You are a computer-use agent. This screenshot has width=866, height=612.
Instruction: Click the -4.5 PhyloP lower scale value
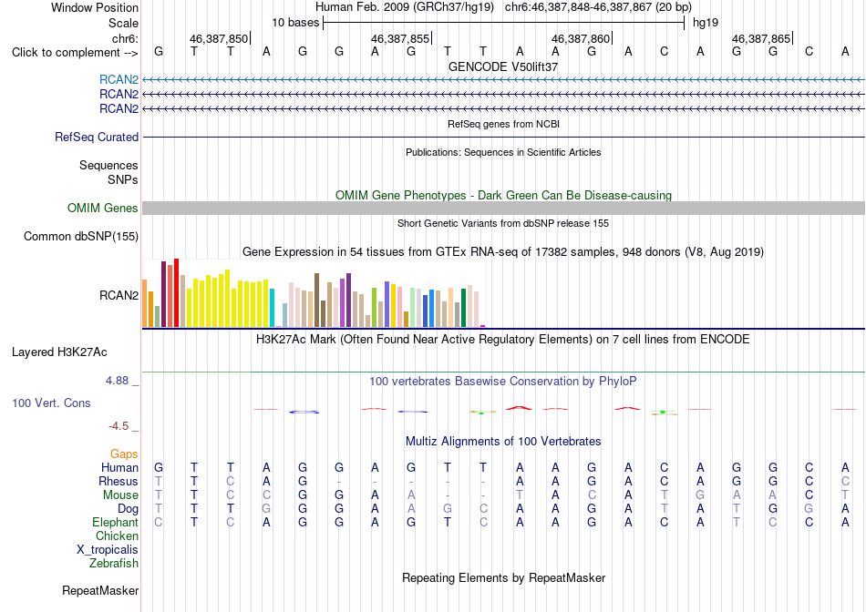[119, 426]
